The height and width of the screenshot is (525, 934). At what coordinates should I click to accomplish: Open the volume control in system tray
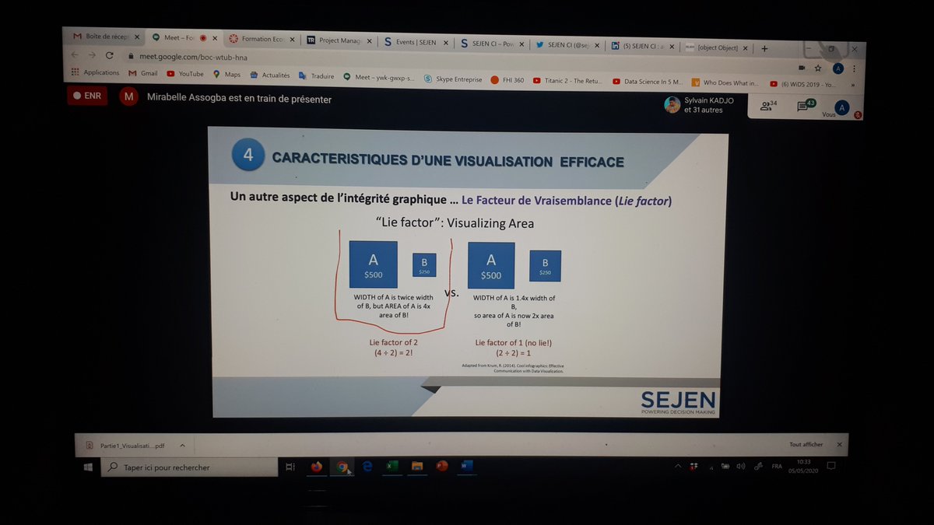click(x=740, y=466)
